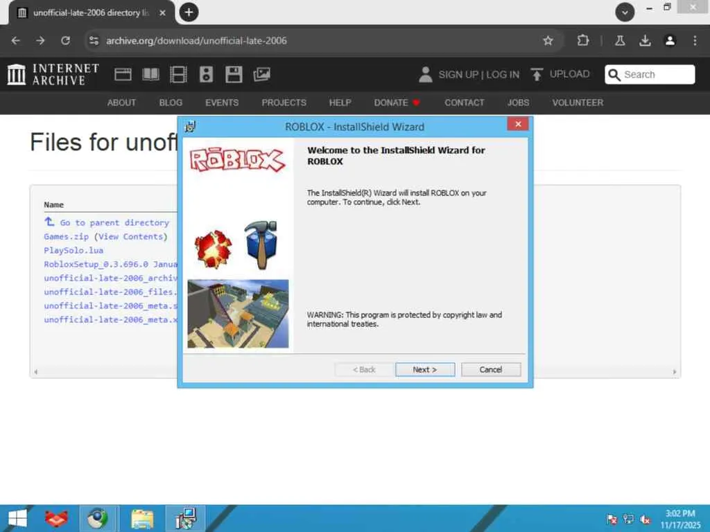Screen dimensions: 710x532
Task: Open site information icon in address bar
Action: (x=94, y=41)
